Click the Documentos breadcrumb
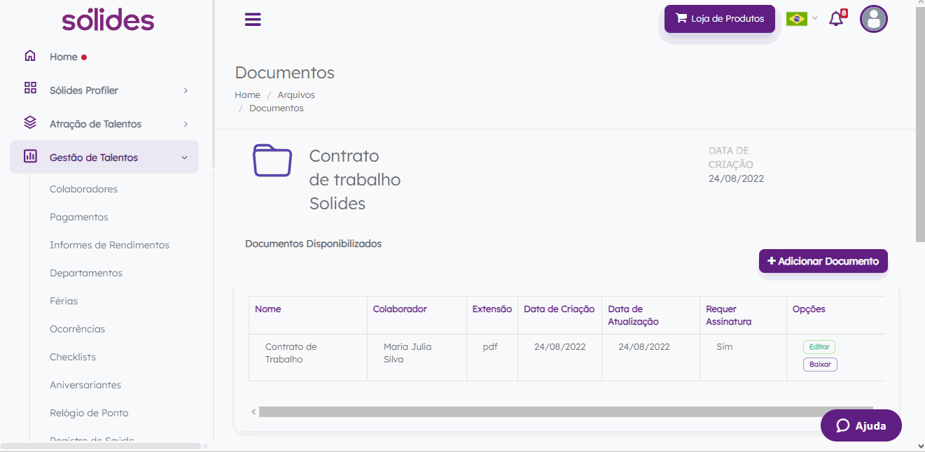This screenshot has width=925, height=452. click(x=277, y=108)
